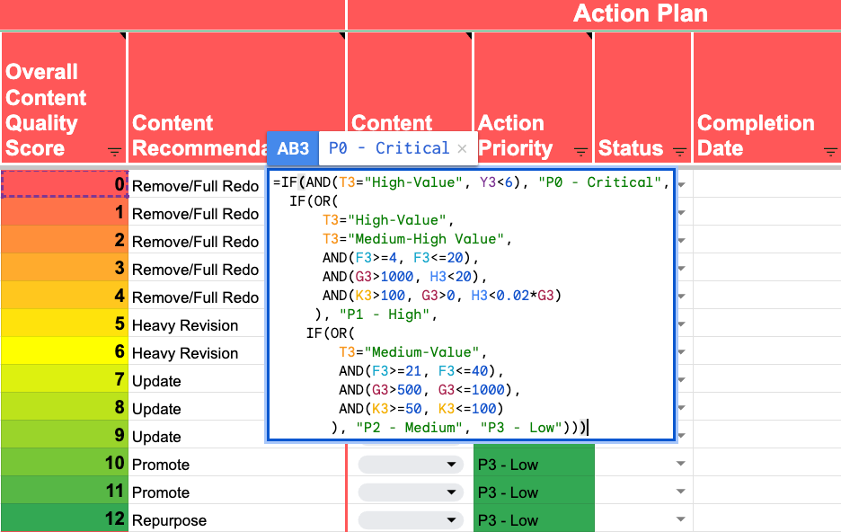
Task: Expand Status dropdown in the Repurpose row
Action: coord(681,519)
